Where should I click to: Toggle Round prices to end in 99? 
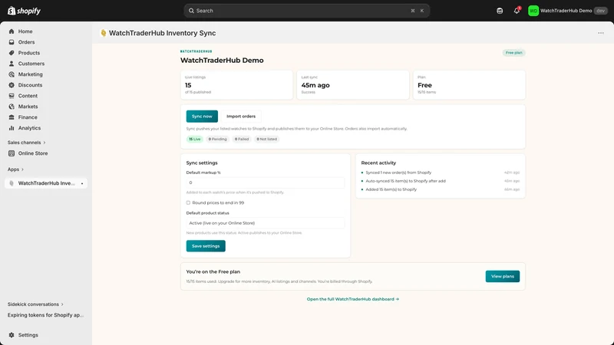[188, 202]
